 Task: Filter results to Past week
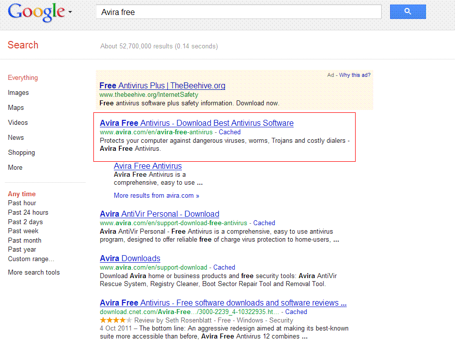pos(23,231)
